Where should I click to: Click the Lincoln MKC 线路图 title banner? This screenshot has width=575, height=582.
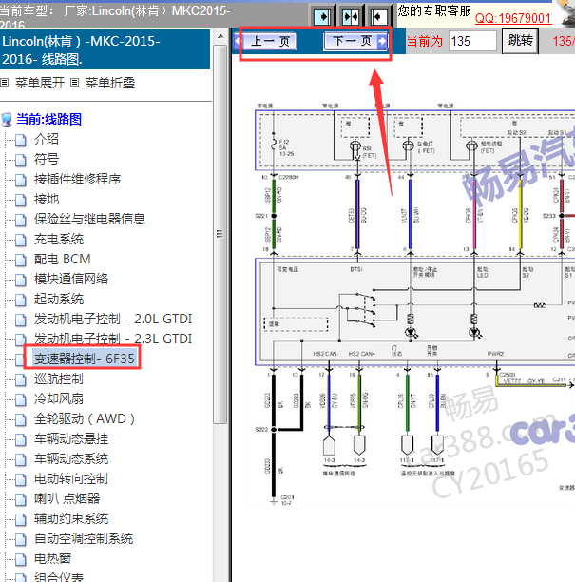[x=105, y=49]
